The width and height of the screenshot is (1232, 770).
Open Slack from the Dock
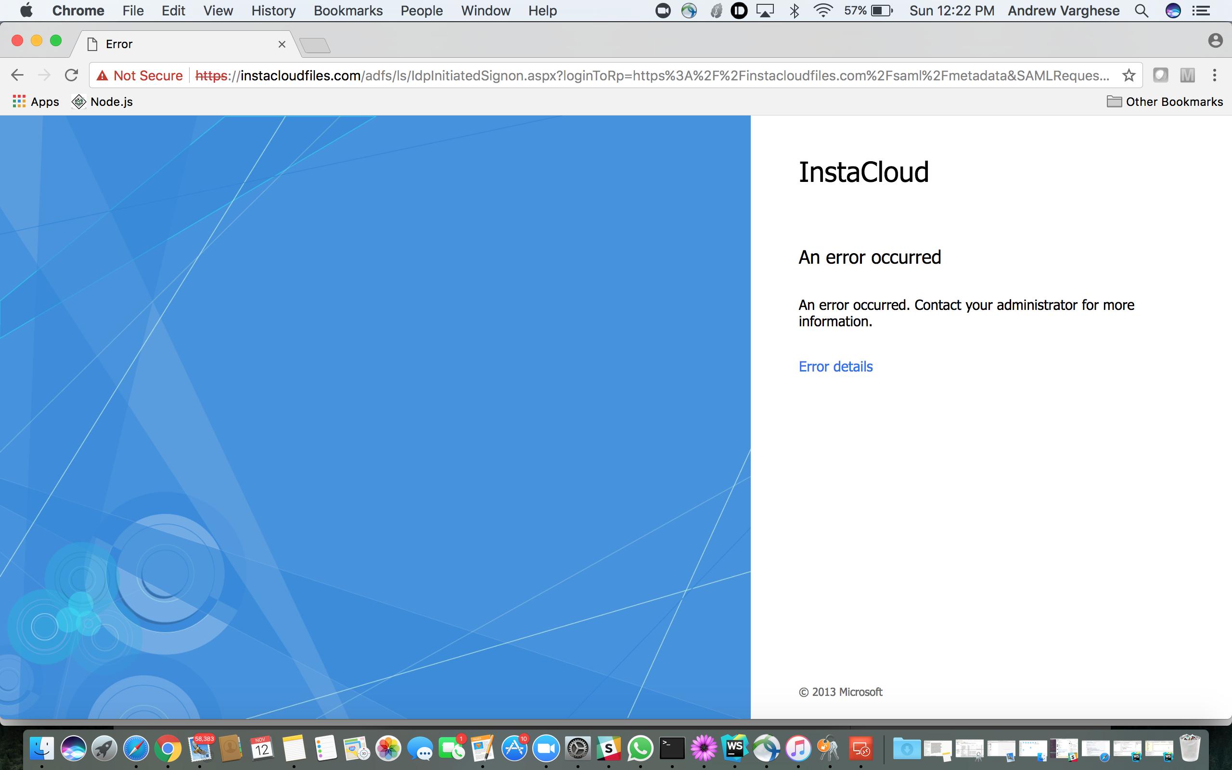609,749
